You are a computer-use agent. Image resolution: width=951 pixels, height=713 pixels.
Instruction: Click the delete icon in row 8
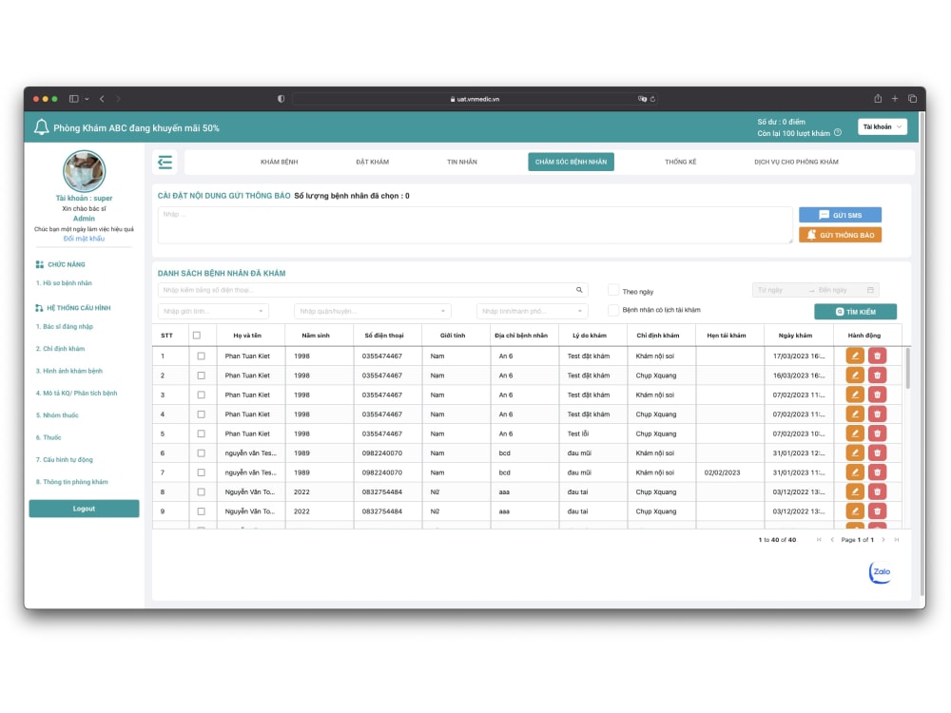[x=877, y=491]
